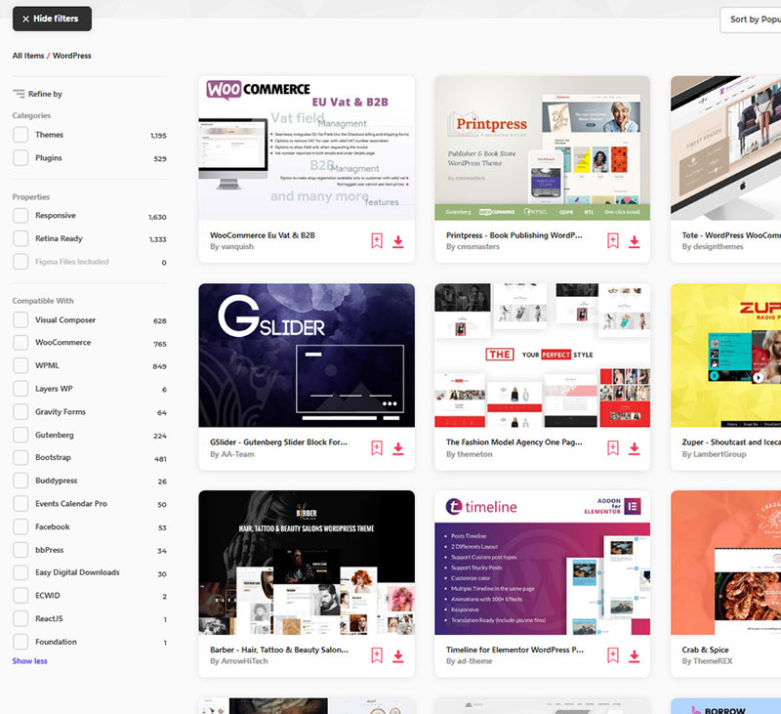Check the Themes category filter
Screen dimensions: 781x714
click(21, 135)
